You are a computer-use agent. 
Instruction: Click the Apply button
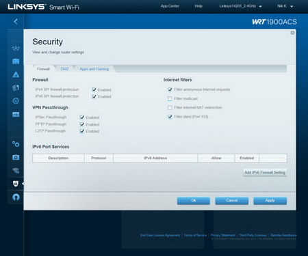270,201
